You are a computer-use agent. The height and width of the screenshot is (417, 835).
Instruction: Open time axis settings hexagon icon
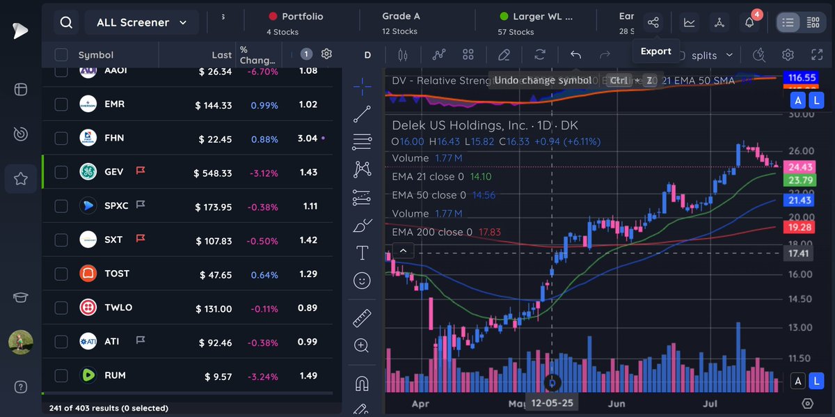(x=807, y=404)
